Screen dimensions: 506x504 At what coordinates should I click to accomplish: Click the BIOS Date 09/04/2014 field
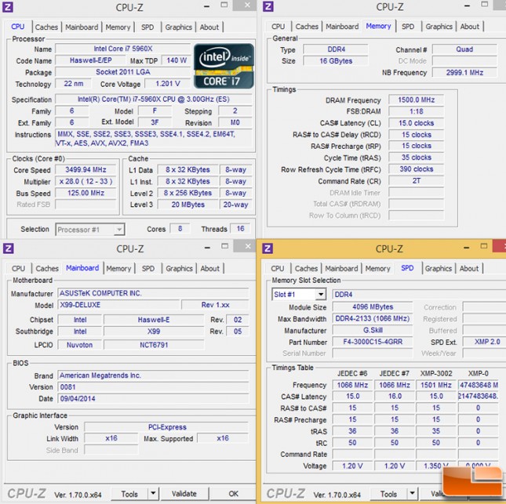tap(153, 398)
